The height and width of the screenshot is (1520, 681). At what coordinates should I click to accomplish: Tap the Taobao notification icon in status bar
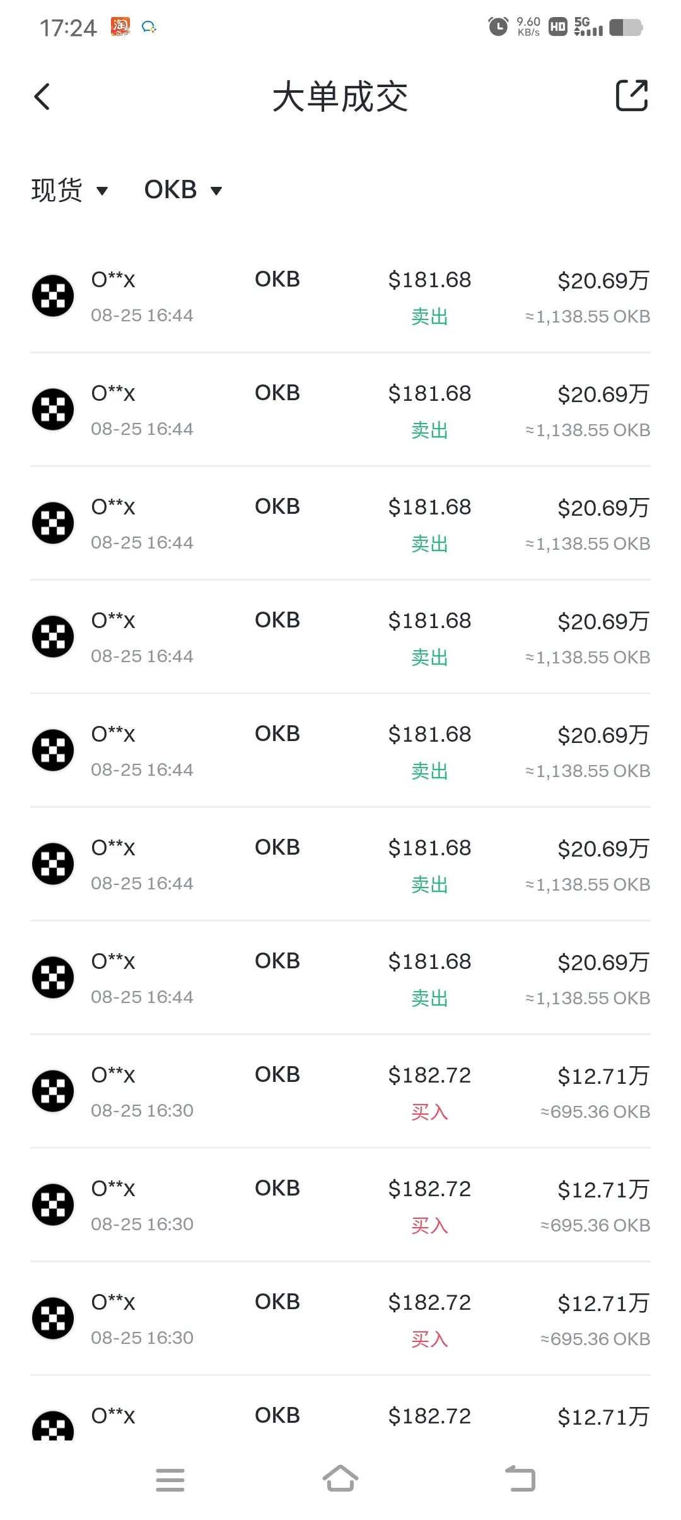click(120, 27)
